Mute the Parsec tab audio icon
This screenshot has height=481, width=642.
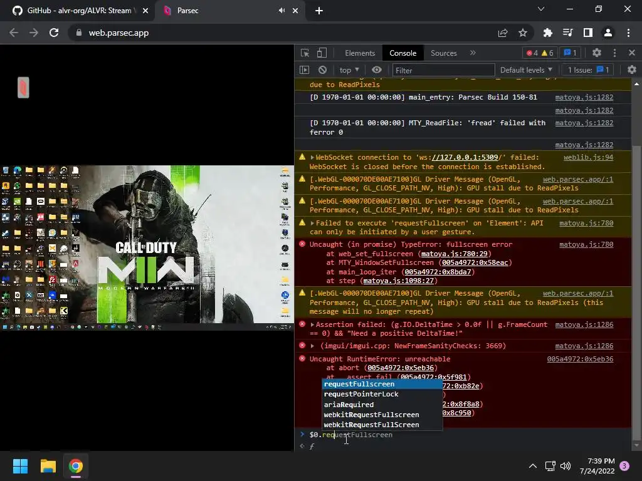[282, 11]
